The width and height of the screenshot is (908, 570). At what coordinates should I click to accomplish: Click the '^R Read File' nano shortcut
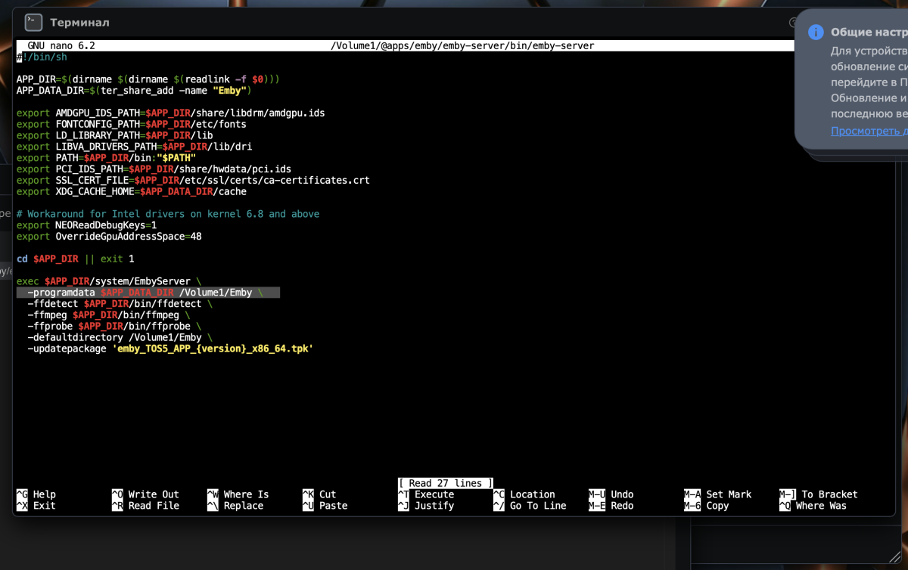pyautogui.click(x=145, y=506)
